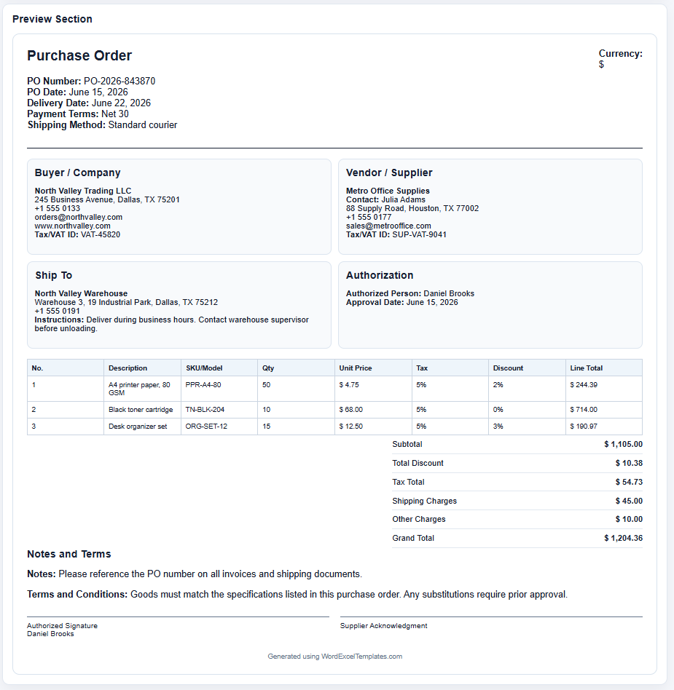Select ship-to phone +1 555 0191
The width and height of the screenshot is (674, 690).
click(58, 311)
